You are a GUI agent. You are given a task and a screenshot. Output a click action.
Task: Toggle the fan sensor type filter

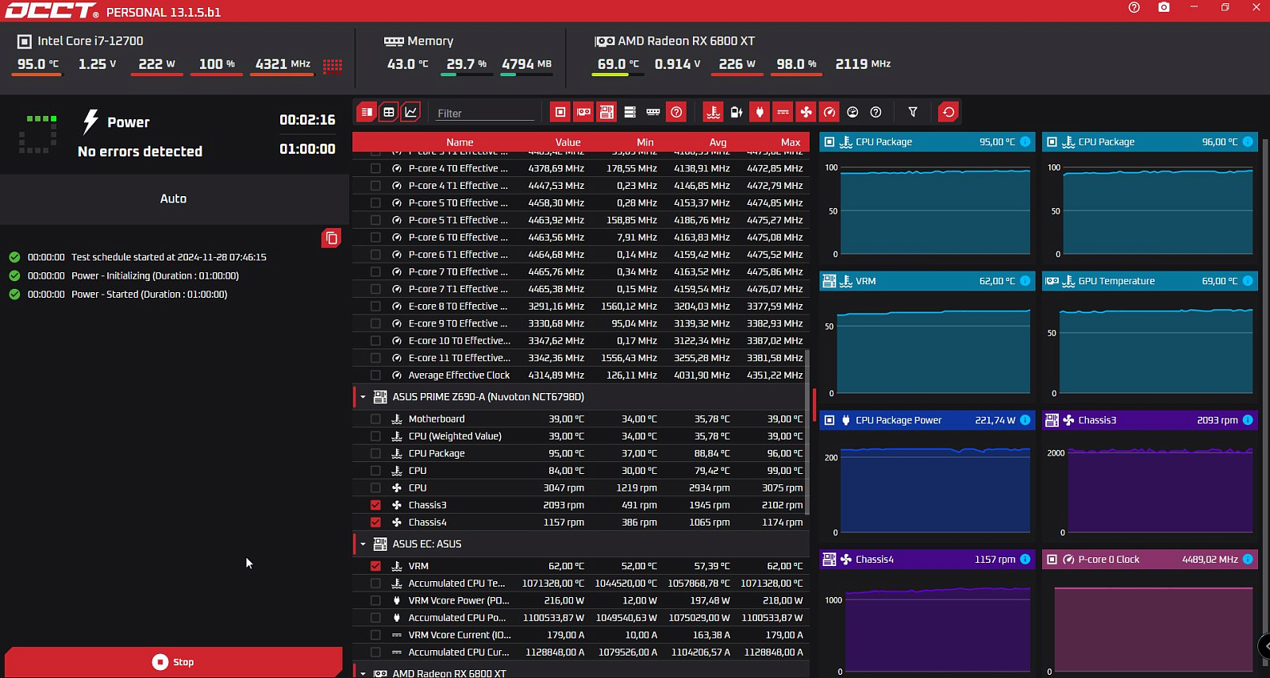tap(806, 112)
